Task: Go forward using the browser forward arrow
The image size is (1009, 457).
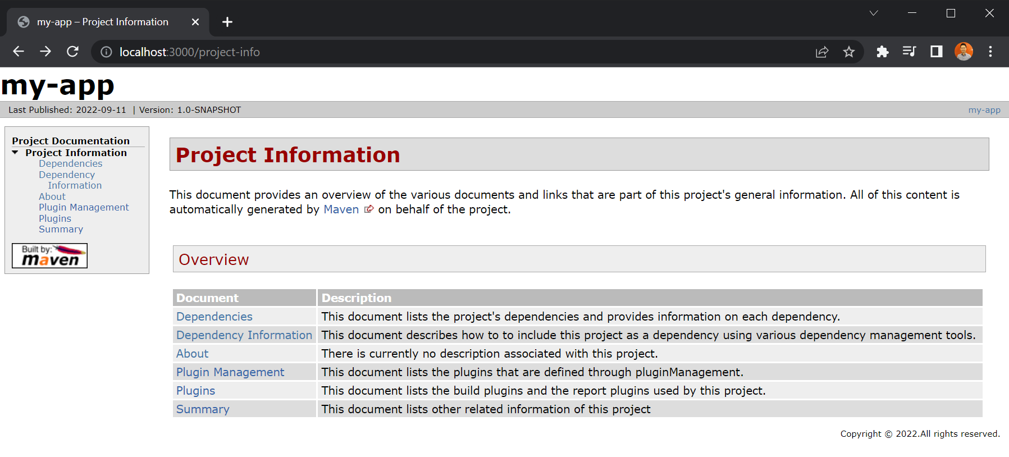Action: pos(45,52)
